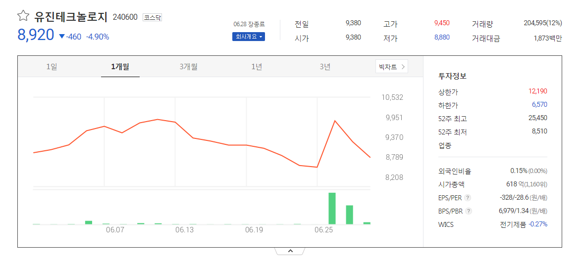Open the 전기제품 WICS sector link
581x262 pixels.
click(x=513, y=224)
